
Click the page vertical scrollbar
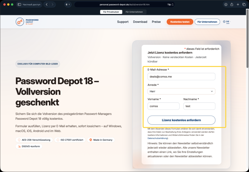[247, 39]
